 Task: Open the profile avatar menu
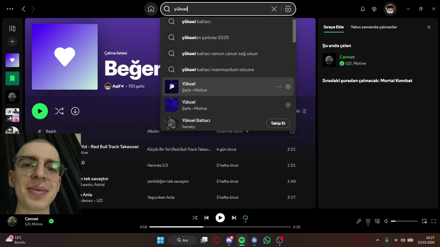point(390,9)
